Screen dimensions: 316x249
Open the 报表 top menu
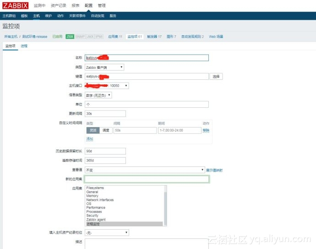(76, 6)
